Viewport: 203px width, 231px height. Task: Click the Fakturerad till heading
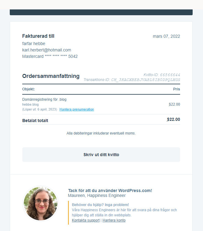(38, 36)
